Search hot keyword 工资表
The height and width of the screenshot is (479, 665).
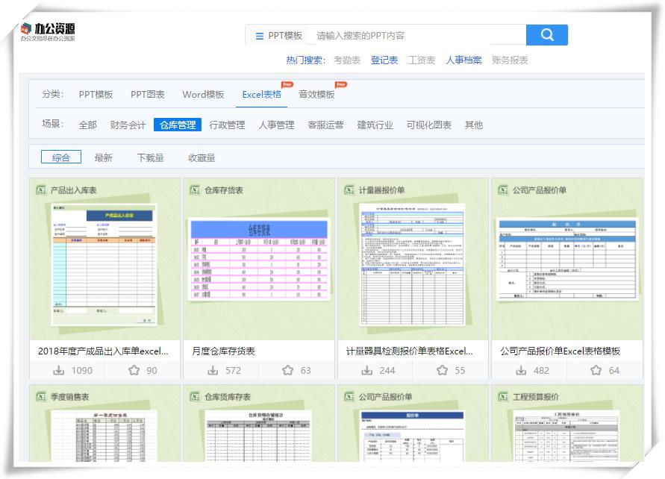(x=422, y=60)
